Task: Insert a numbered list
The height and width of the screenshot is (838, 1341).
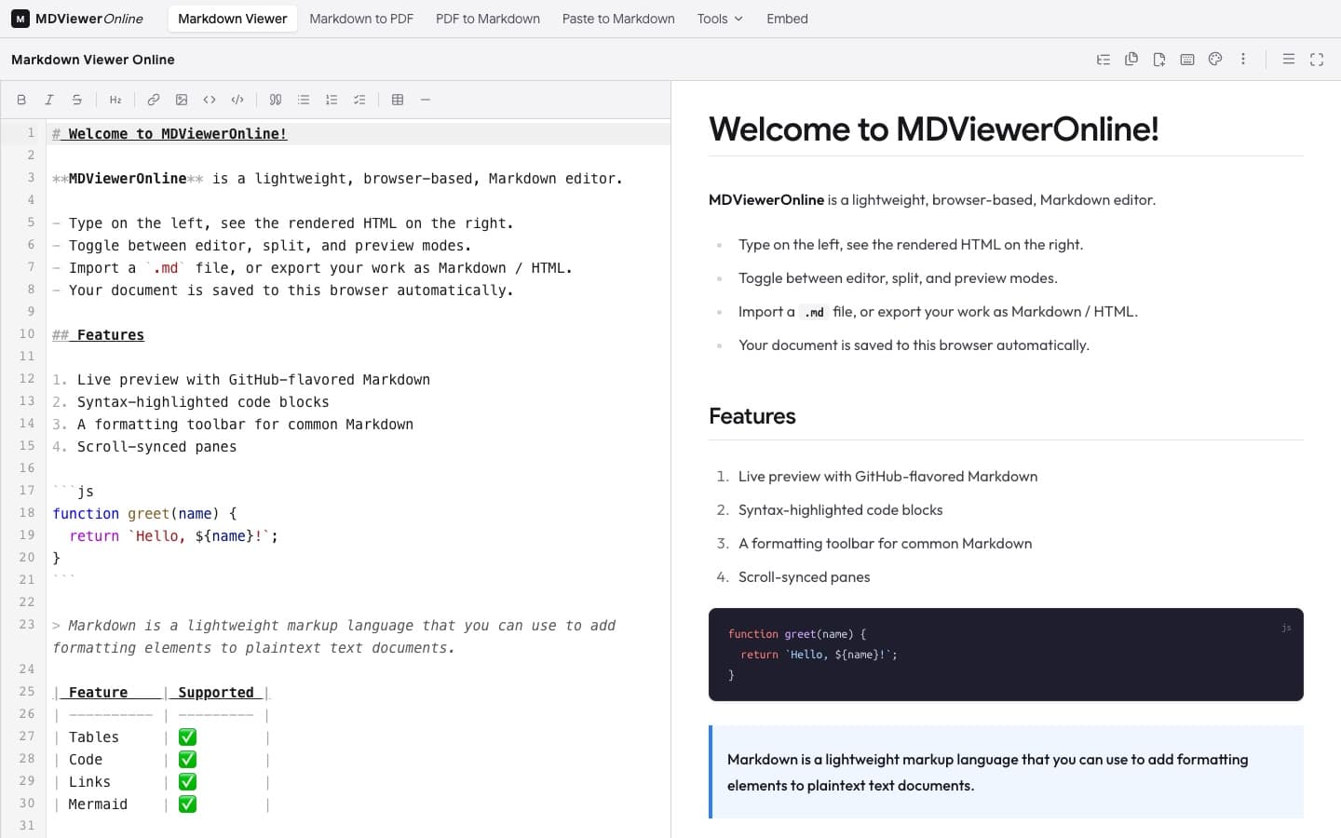Action: [x=332, y=100]
